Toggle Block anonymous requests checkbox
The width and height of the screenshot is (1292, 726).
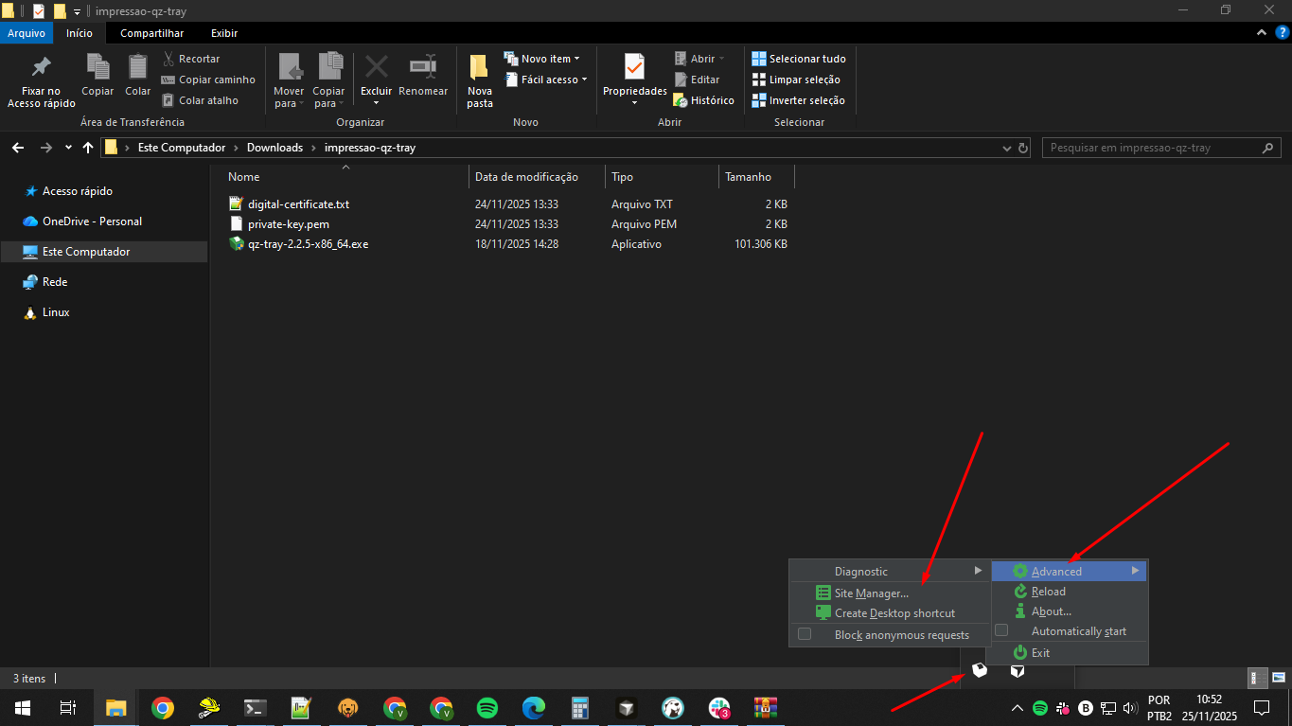(805, 635)
